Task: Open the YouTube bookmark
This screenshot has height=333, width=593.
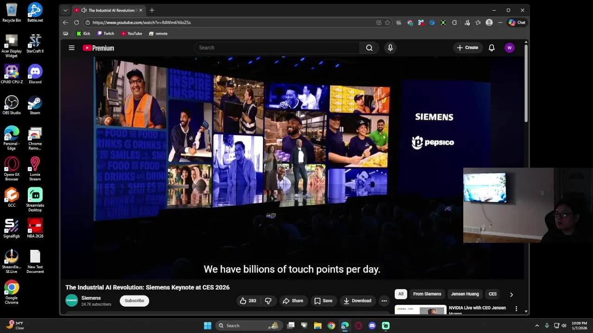Action: point(132,33)
